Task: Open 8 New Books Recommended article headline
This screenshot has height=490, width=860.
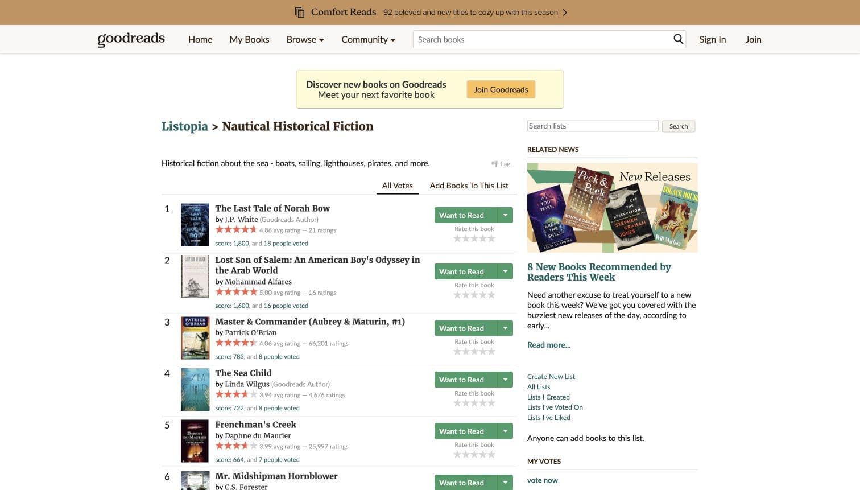Action: tap(599, 272)
